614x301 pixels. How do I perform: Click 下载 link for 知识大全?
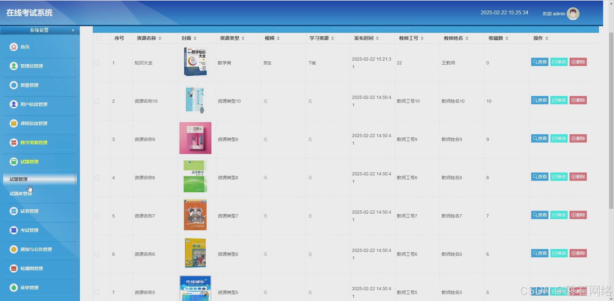(x=312, y=63)
